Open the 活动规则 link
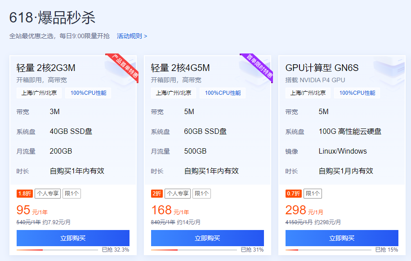The width and height of the screenshot is (411, 261). (132, 36)
